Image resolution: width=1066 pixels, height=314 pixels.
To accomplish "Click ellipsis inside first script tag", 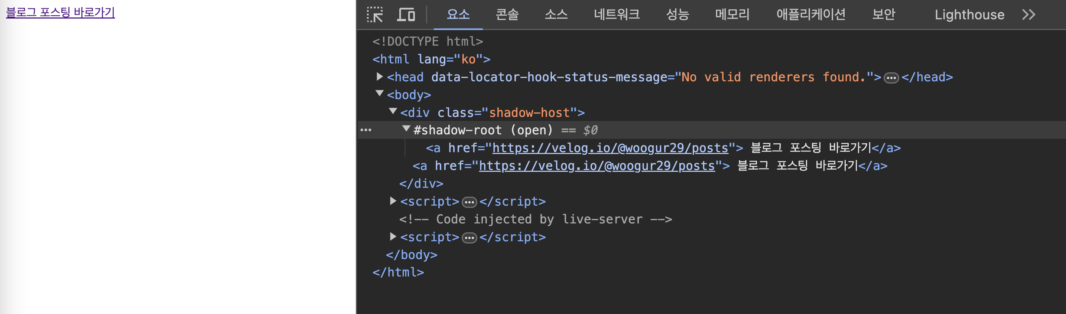I will pyautogui.click(x=469, y=202).
